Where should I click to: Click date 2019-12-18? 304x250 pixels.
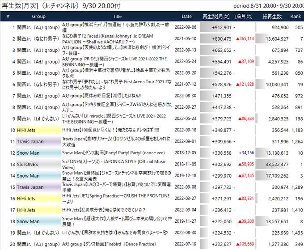click(186, 175)
